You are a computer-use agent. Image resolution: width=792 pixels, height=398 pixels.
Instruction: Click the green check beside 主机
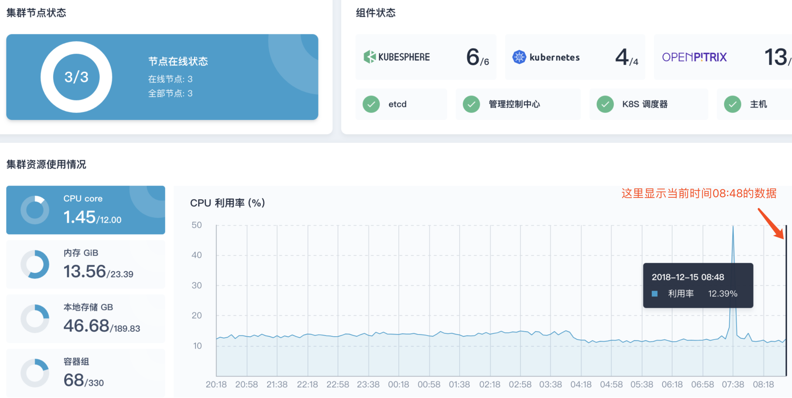point(732,104)
